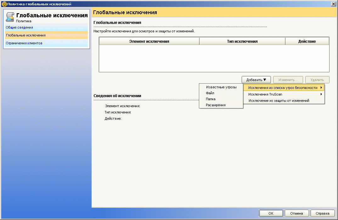Screen dimensions: 338x220
Task: Open Общие сведения section
Action: (46, 27)
